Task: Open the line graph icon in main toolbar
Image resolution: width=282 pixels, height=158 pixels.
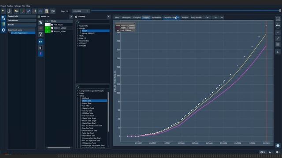Action: pos(29,11)
